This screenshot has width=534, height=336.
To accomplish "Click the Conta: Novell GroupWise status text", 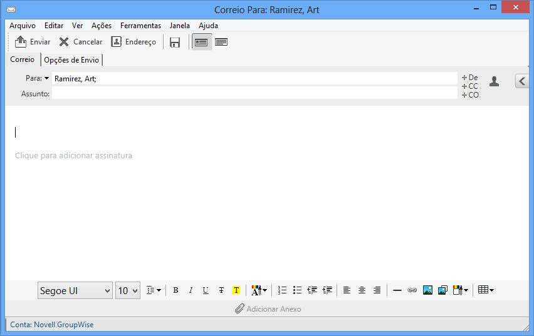I will tap(52, 325).
